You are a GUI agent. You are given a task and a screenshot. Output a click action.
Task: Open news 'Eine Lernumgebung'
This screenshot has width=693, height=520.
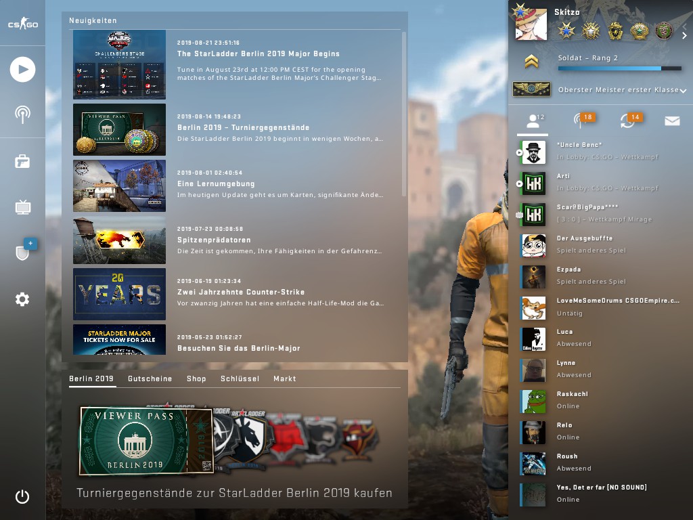(216, 184)
